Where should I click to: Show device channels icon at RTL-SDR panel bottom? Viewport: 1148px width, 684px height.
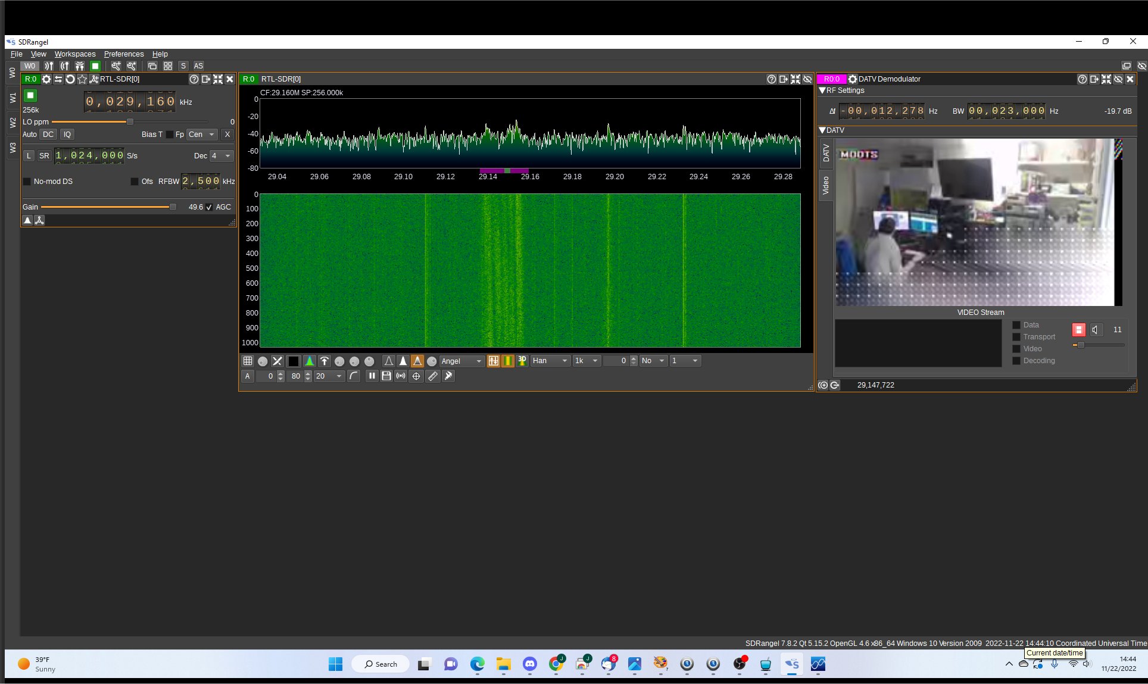39,220
